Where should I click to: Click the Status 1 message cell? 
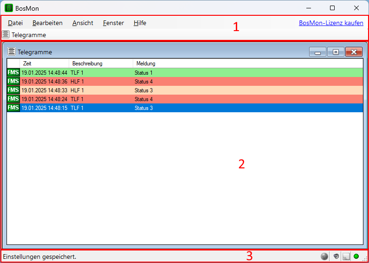(x=143, y=73)
